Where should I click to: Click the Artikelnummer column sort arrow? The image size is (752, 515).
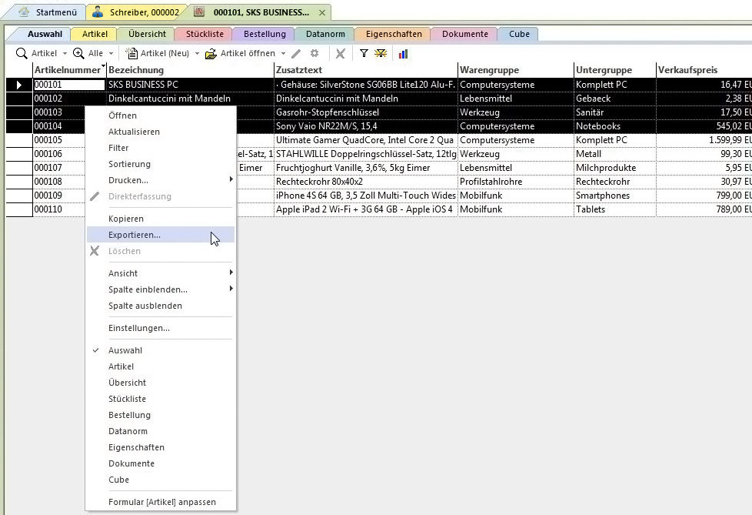tap(102, 65)
